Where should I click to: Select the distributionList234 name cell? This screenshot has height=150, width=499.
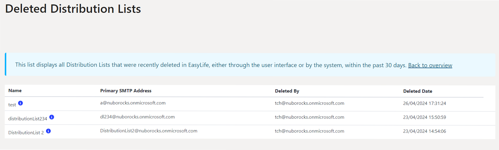[x=28, y=119]
